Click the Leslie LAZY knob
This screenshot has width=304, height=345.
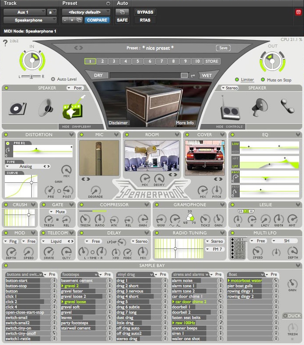pos(265,219)
